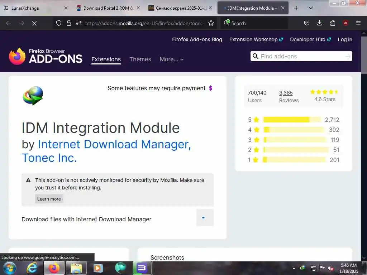Open the tracking protection shield icon
The height and width of the screenshot is (275, 367).
(x=59, y=23)
